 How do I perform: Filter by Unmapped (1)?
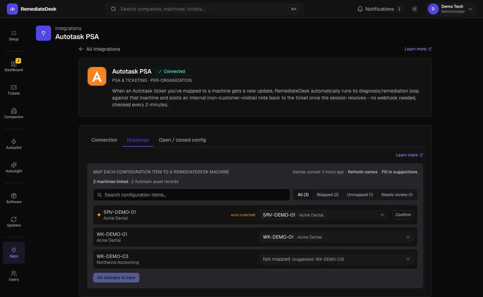tap(360, 195)
